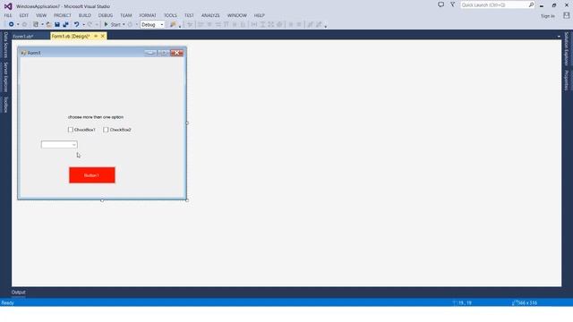Click the feedback speech bubble icon
573x322 pixels.
click(440, 4)
